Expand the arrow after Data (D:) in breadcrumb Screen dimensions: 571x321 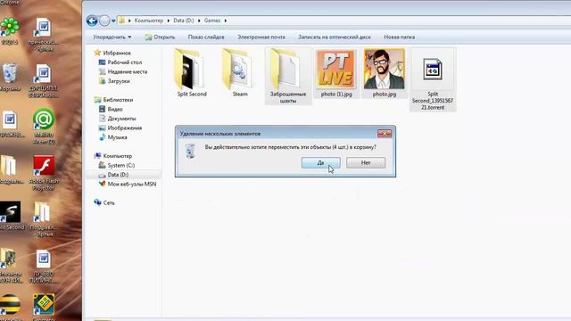click(199, 21)
